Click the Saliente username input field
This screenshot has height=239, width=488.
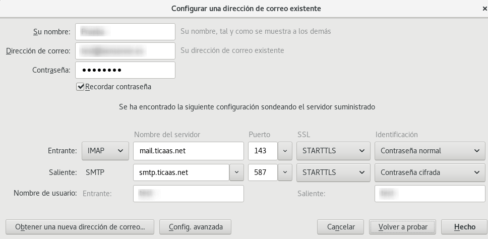pyautogui.click(x=430, y=194)
